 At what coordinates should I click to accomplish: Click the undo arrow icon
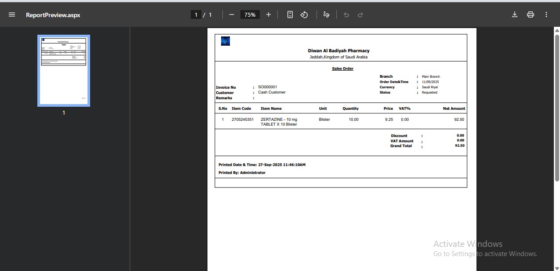tap(346, 15)
